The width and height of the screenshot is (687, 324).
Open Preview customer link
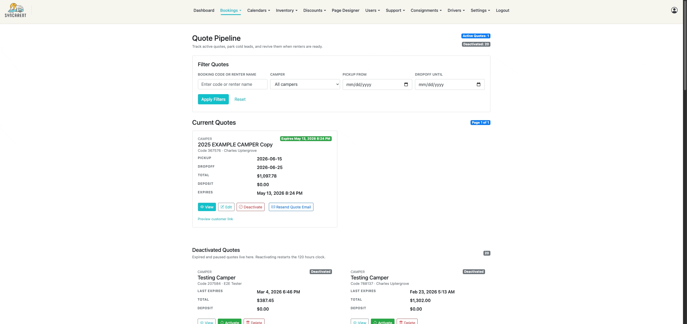(x=215, y=219)
